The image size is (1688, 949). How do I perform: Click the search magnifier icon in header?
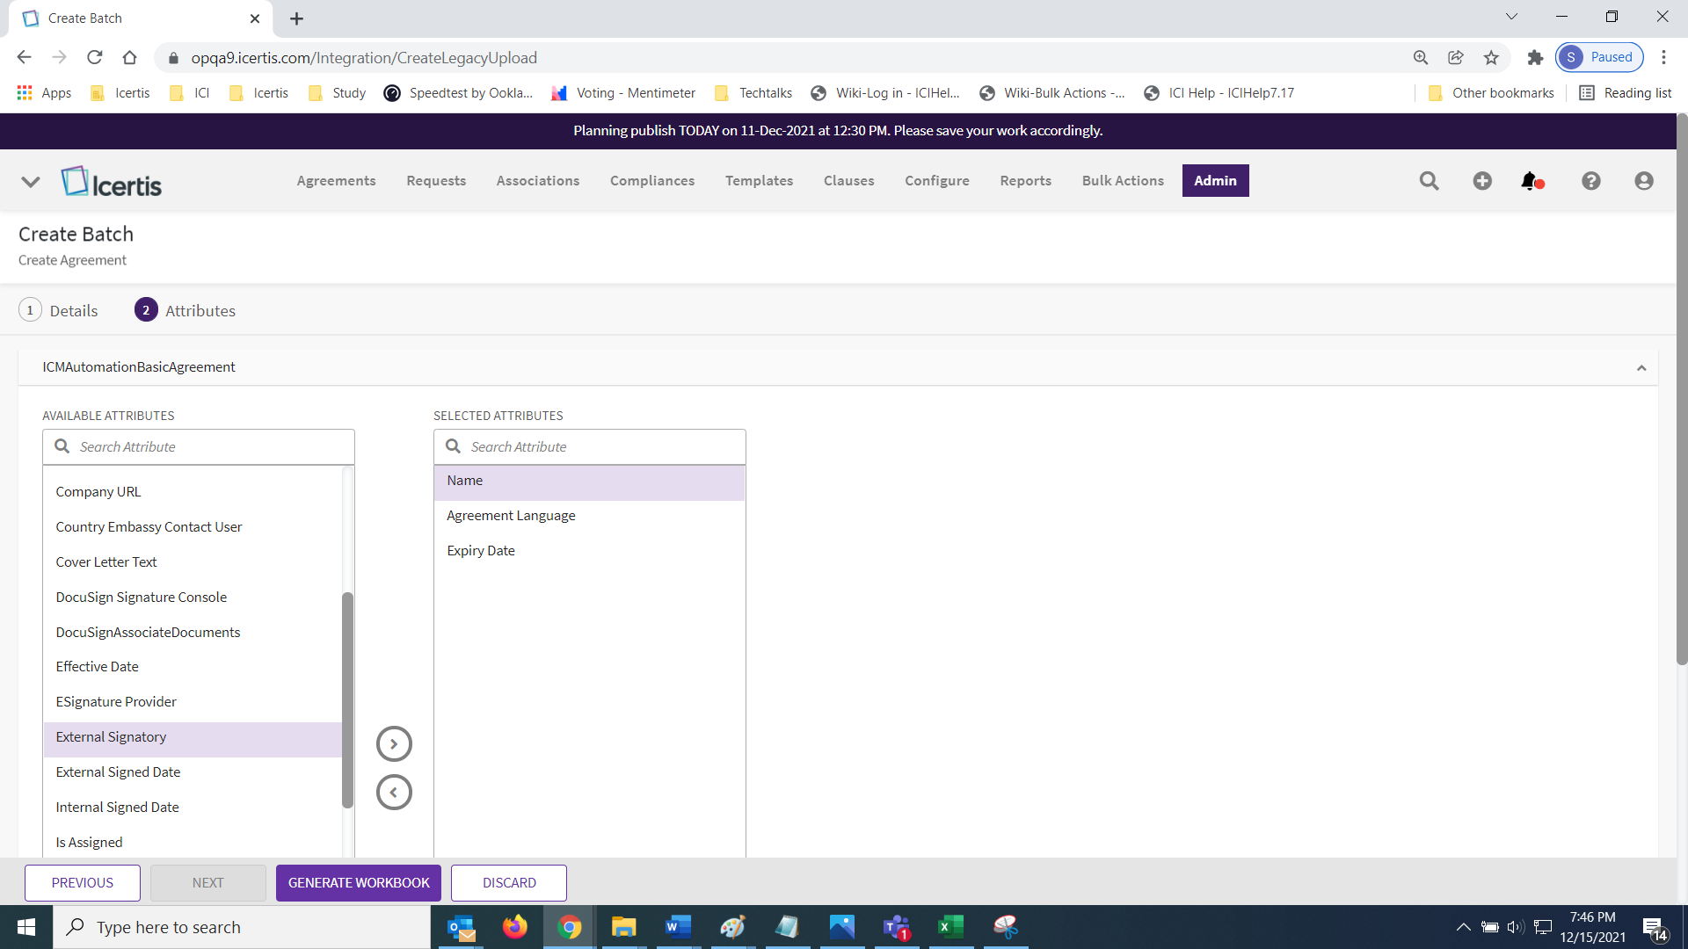click(1429, 181)
